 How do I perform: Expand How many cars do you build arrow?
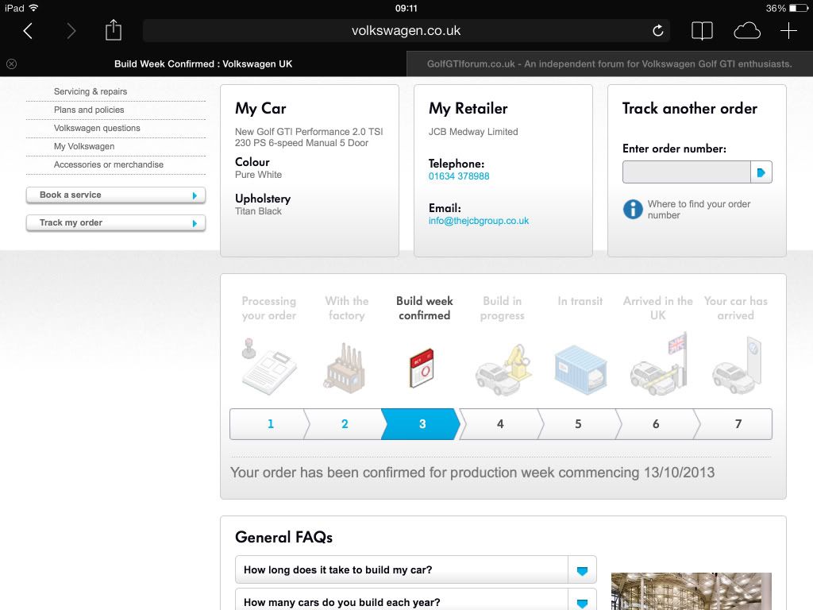(582, 603)
